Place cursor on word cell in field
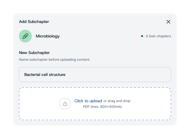This screenshot has height=139, width=190. click(x=45, y=75)
